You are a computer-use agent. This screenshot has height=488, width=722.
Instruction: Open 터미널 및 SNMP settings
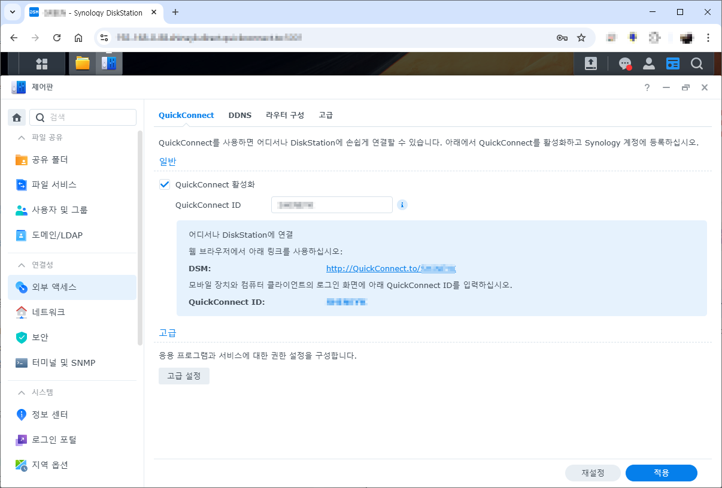(x=72, y=363)
